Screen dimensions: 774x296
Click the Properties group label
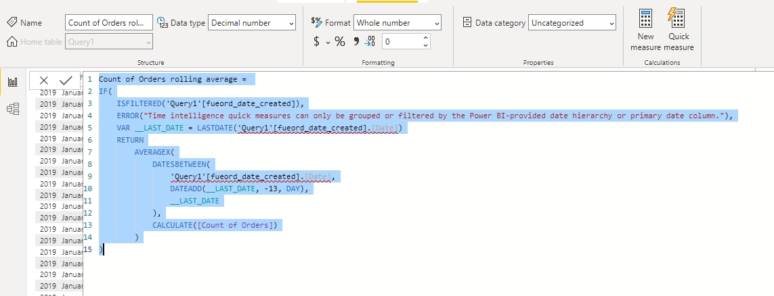[538, 63]
